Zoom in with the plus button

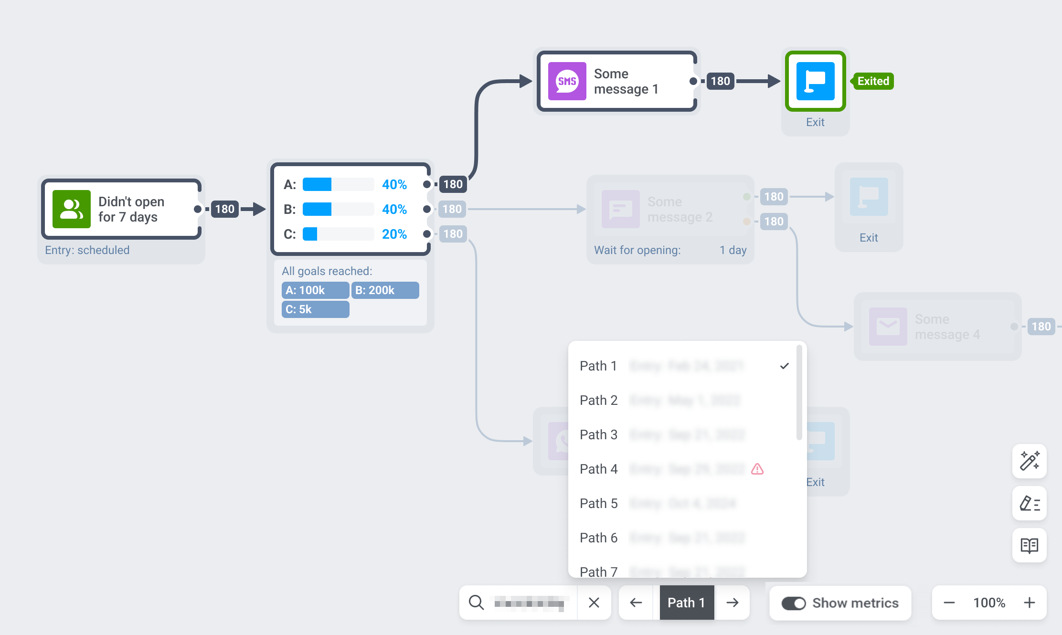point(1030,603)
